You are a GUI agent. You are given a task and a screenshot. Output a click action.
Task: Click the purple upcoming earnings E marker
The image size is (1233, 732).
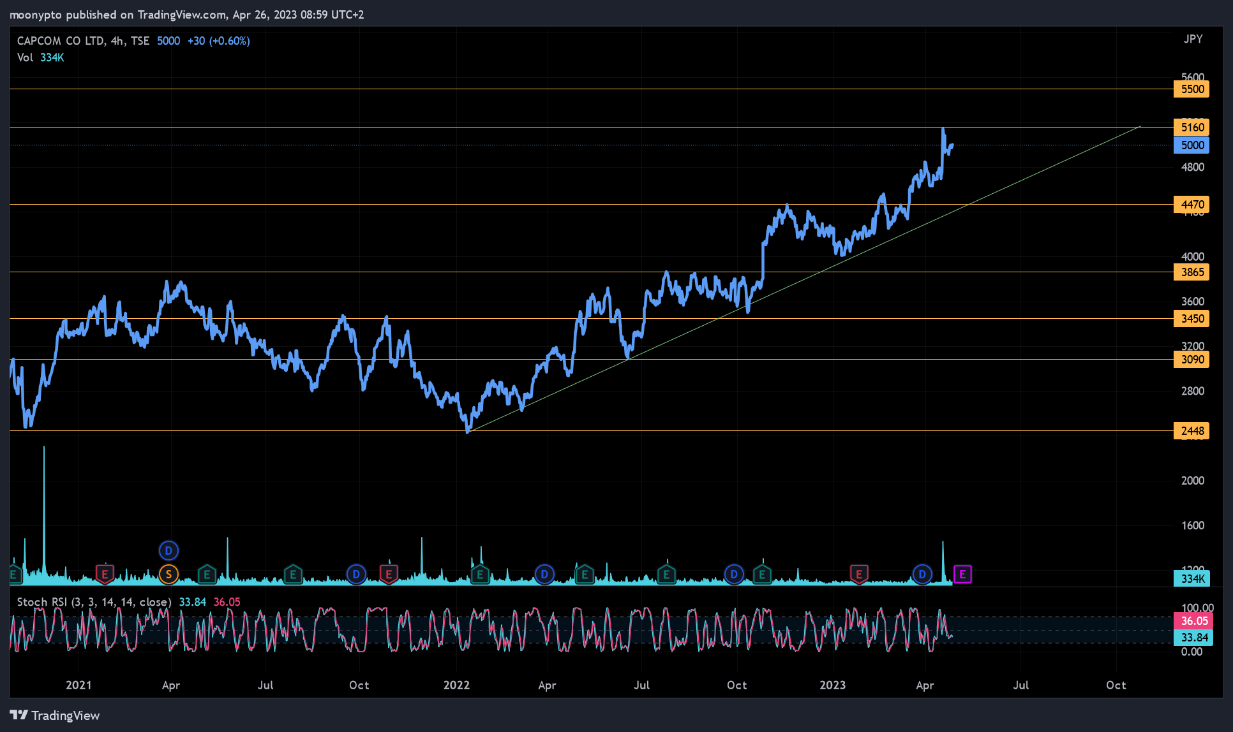coord(962,575)
